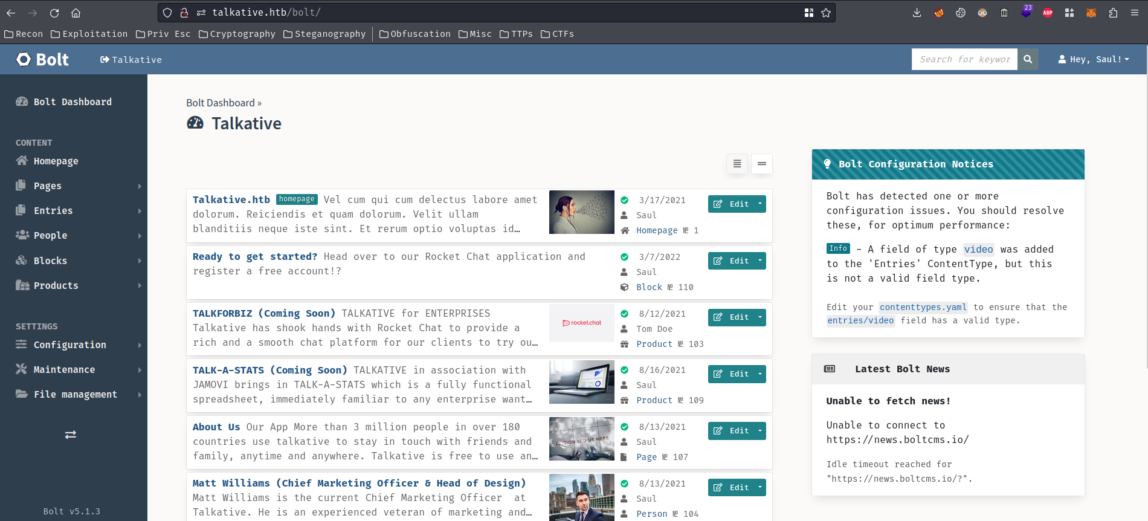The height and width of the screenshot is (521, 1148).
Task: Open Edit dropdown caret for TALKFORBIZ
Action: tap(760, 317)
